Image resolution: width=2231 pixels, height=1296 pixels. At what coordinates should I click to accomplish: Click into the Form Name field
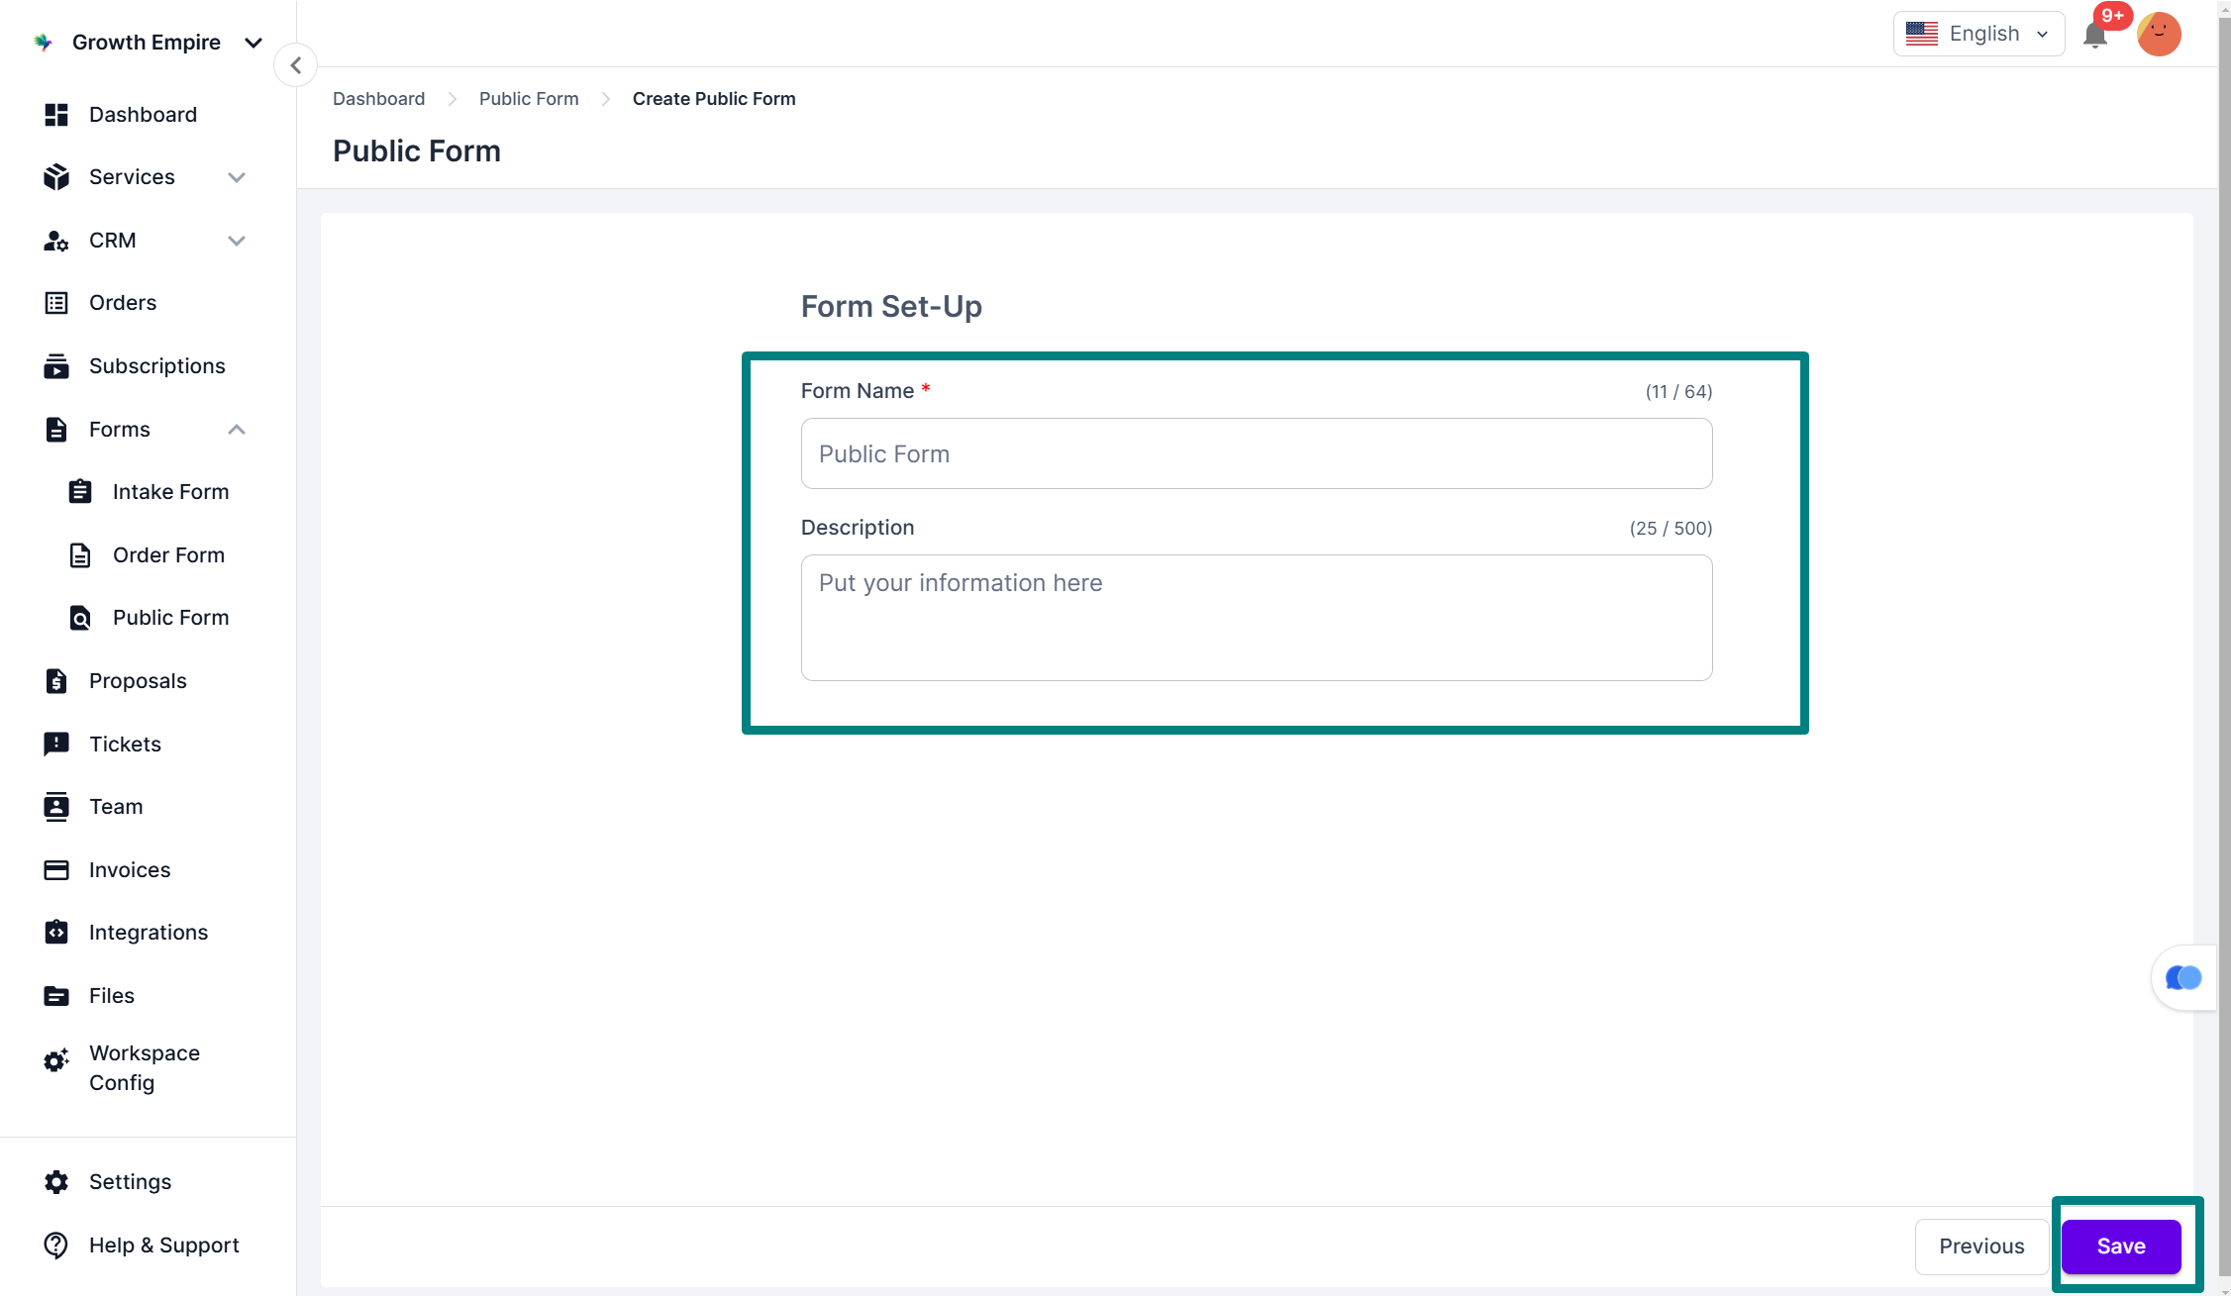pyautogui.click(x=1256, y=453)
